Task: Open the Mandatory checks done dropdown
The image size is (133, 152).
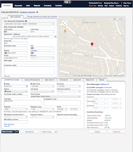Action: 16,117
